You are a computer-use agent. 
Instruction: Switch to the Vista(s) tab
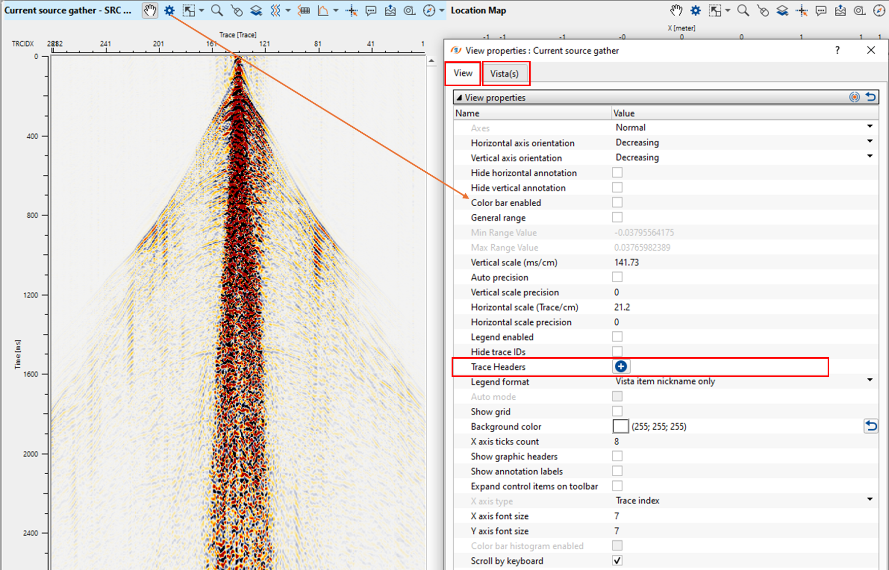coord(504,74)
